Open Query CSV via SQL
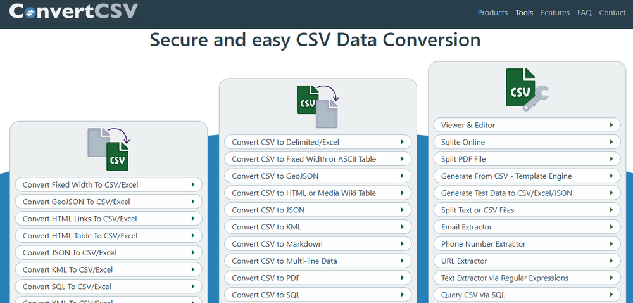 [527, 295]
